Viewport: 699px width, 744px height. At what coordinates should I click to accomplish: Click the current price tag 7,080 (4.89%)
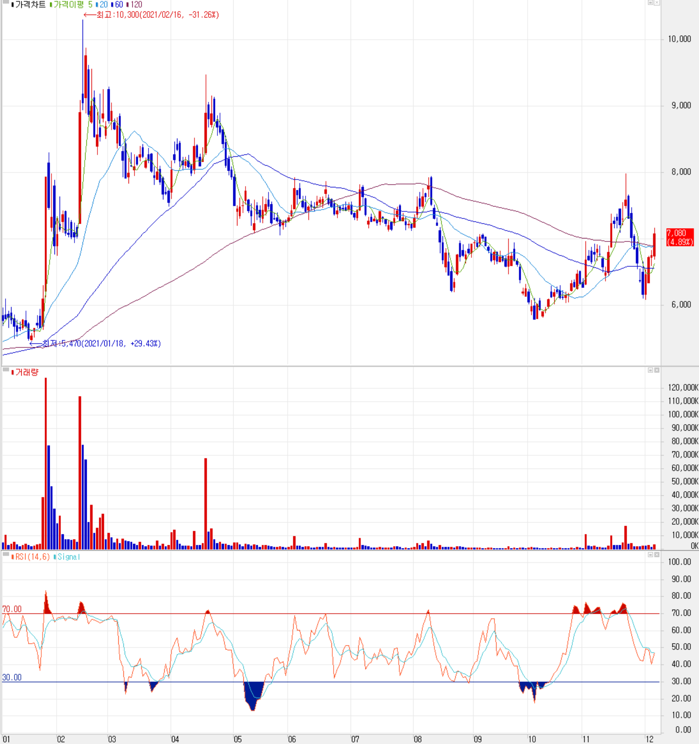coord(680,238)
